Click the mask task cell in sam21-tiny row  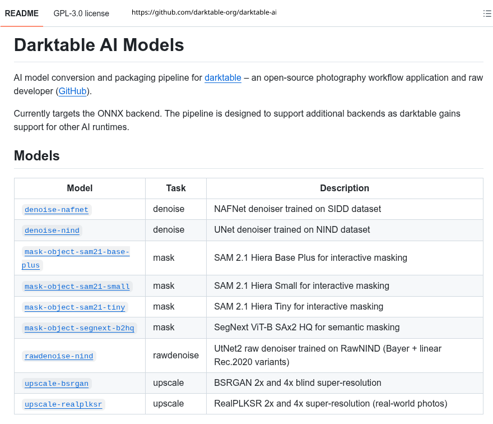[x=176, y=307]
